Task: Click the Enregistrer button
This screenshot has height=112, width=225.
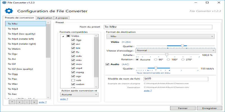Action: pos(209,108)
